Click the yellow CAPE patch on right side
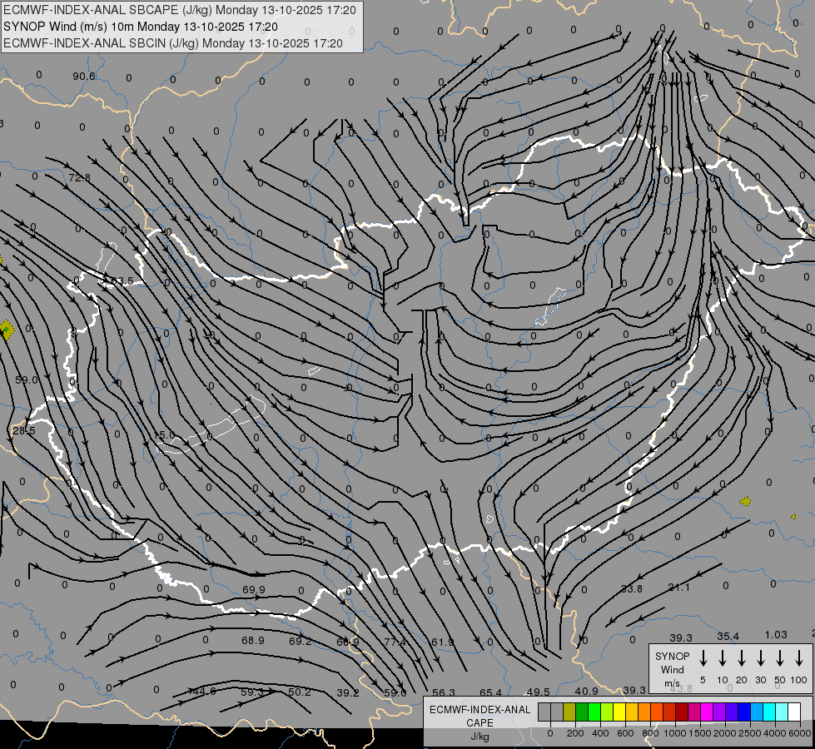Image resolution: width=815 pixels, height=749 pixels. [745, 501]
